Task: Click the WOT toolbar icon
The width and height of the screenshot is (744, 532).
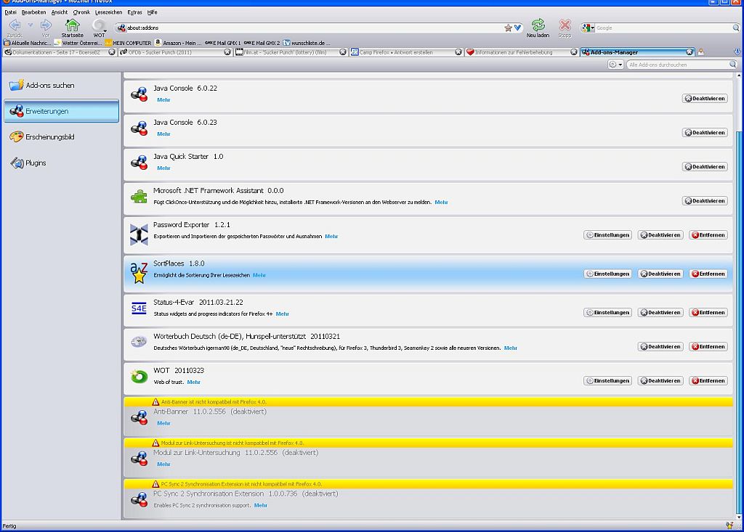Action: [99, 25]
